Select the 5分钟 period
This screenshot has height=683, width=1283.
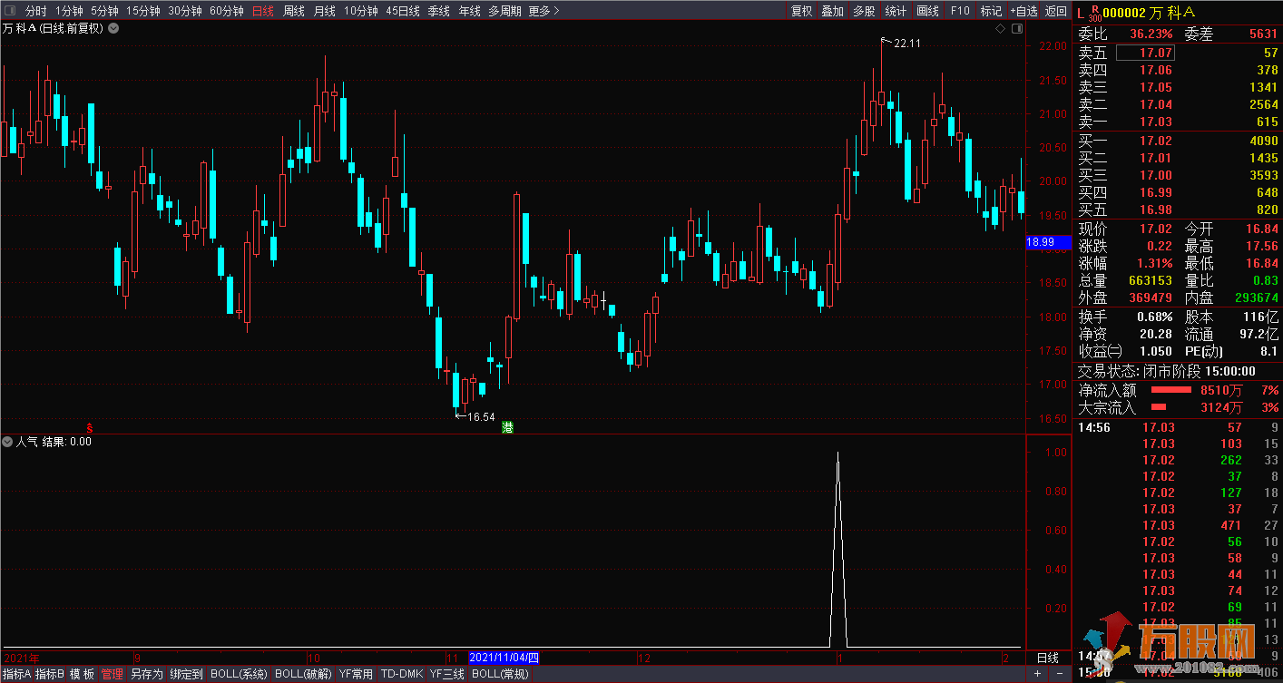104,11
